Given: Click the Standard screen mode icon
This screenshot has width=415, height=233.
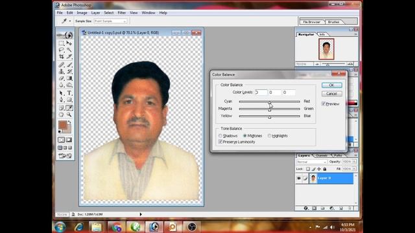Looking at the screenshot, I should (60, 148).
